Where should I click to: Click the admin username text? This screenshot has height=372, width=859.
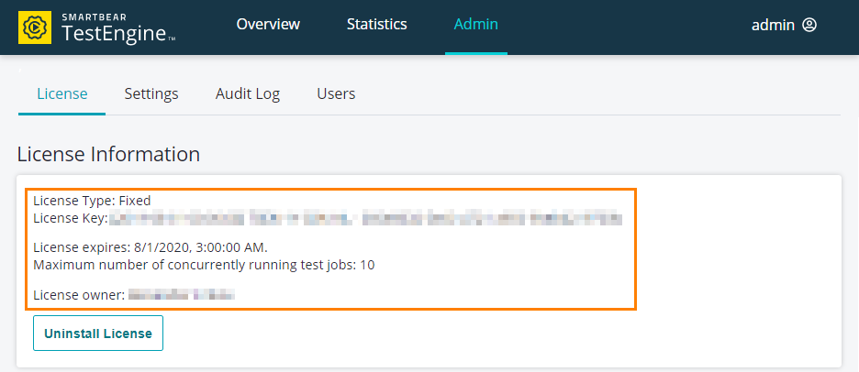click(773, 25)
